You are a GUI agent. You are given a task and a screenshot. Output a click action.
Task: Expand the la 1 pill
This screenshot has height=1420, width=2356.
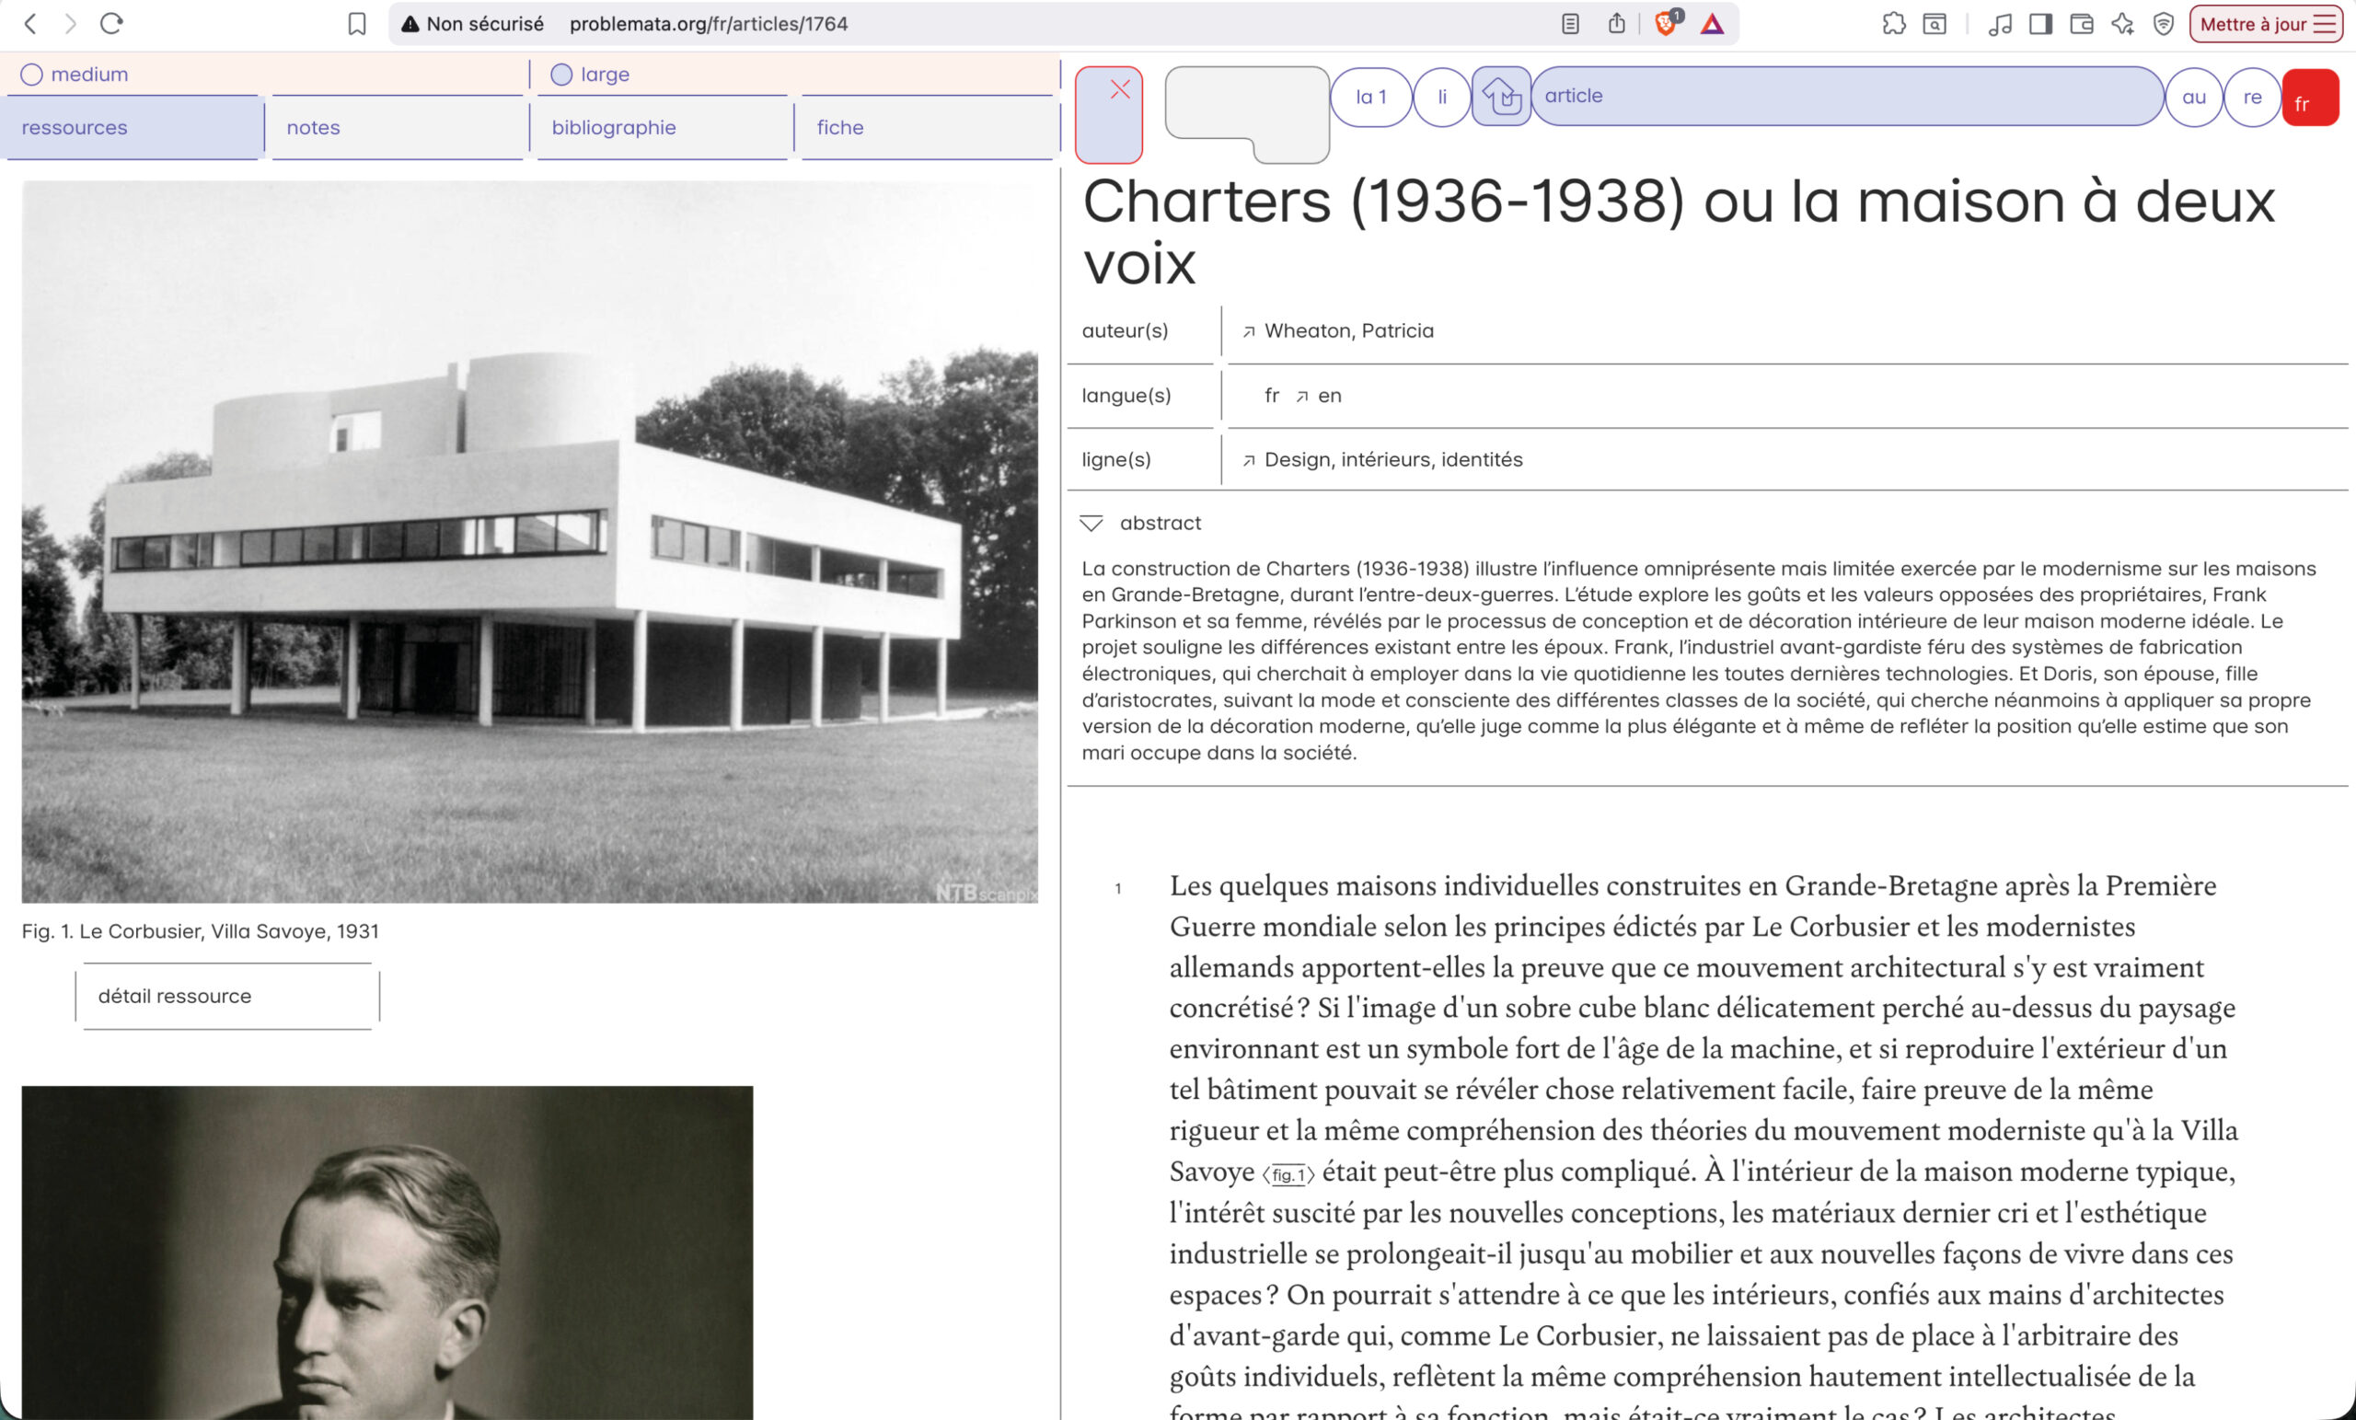click(1370, 97)
